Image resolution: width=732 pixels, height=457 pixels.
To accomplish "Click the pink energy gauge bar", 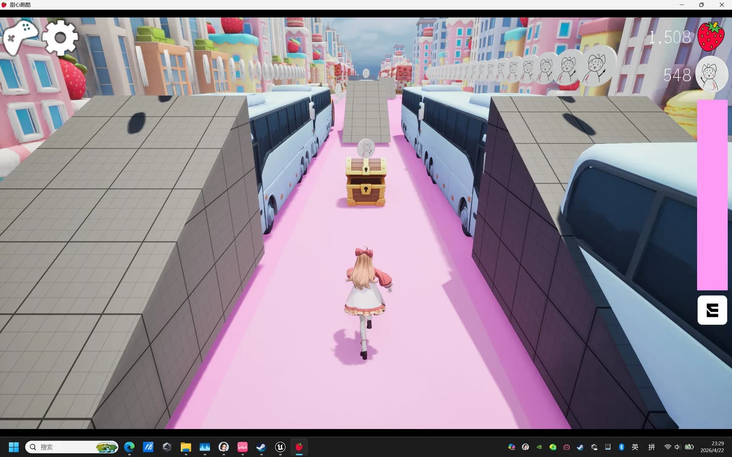I will (x=712, y=195).
